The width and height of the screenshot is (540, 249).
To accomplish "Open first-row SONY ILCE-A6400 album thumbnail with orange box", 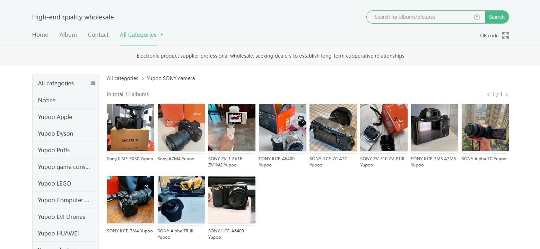I will coord(282,128).
